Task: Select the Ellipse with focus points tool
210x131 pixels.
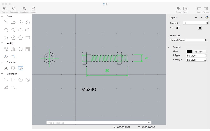Action: (x=28, y=30)
